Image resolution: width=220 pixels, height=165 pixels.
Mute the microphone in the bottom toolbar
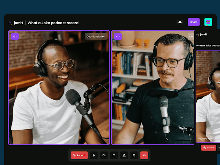(94, 155)
